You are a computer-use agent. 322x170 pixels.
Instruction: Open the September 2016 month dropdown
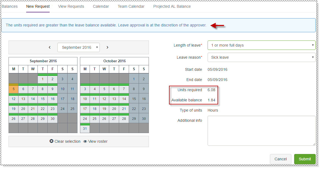pos(79,47)
